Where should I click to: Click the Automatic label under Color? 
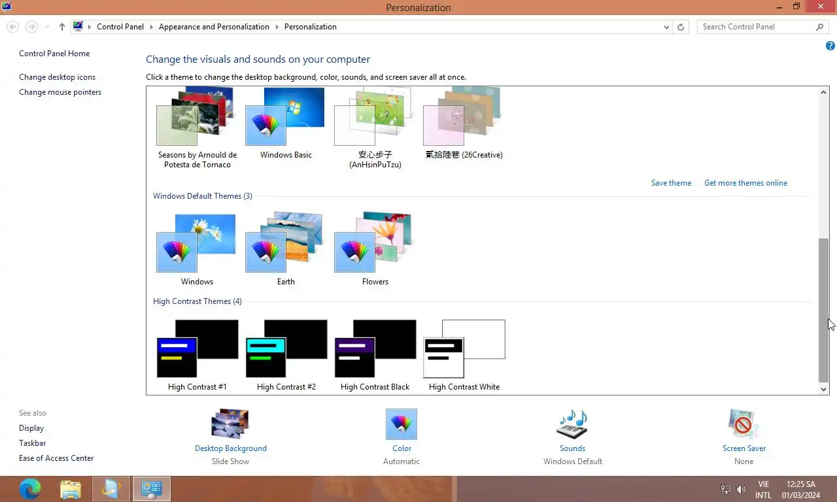click(x=401, y=461)
